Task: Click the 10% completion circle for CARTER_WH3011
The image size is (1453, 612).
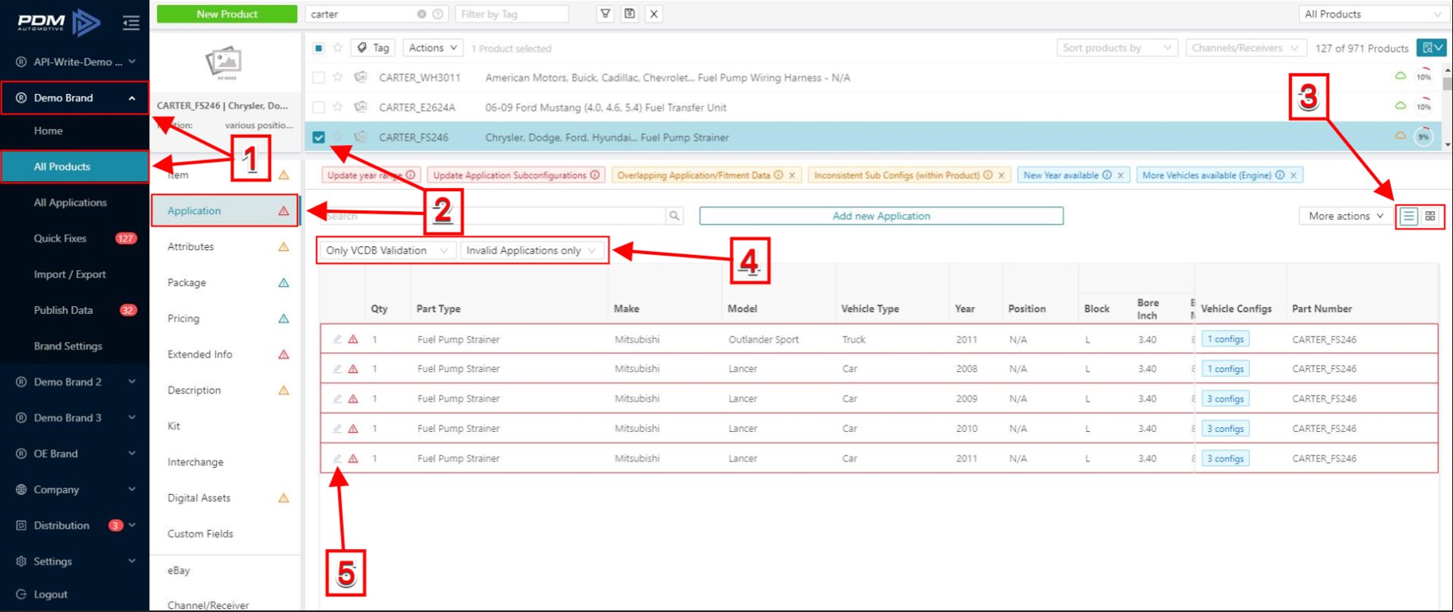Action: [1423, 76]
